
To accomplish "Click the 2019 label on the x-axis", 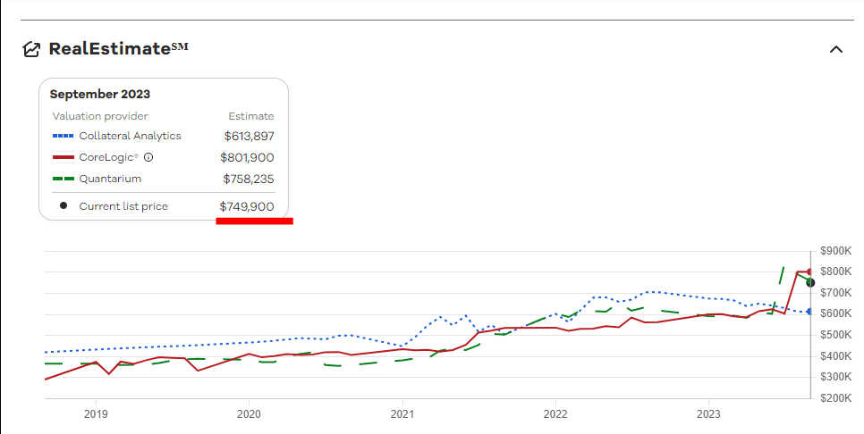I will pyautogui.click(x=96, y=414).
